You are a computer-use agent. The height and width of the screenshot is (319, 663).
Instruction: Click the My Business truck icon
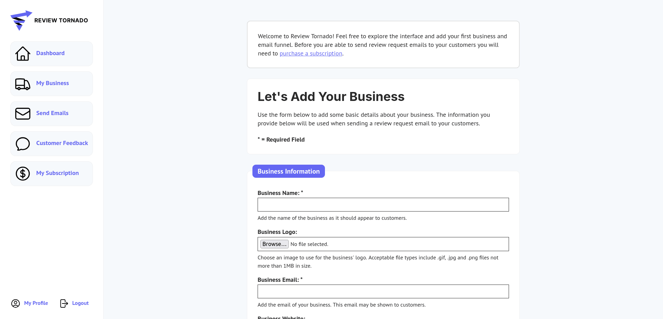click(23, 84)
